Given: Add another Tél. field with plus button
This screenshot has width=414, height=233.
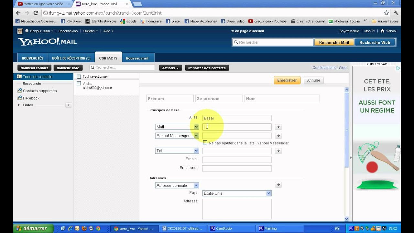Looking at the screenshot, I should tap(278, 151).
